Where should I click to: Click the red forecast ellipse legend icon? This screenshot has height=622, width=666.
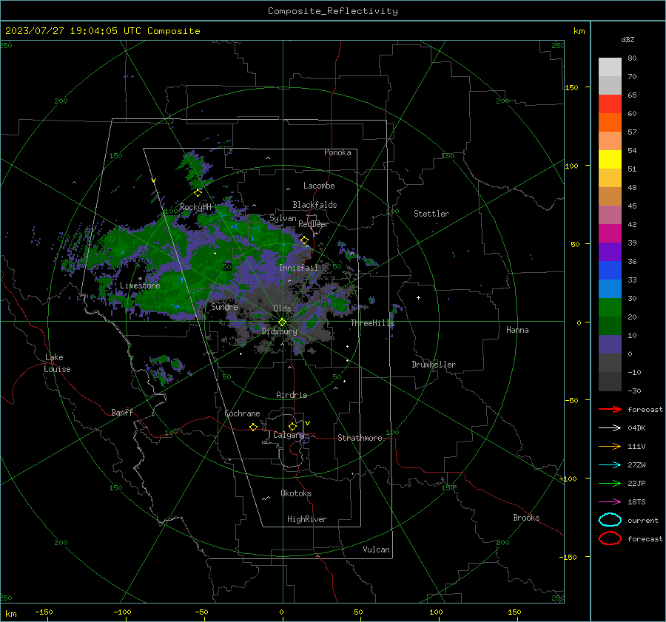(610, 538)
